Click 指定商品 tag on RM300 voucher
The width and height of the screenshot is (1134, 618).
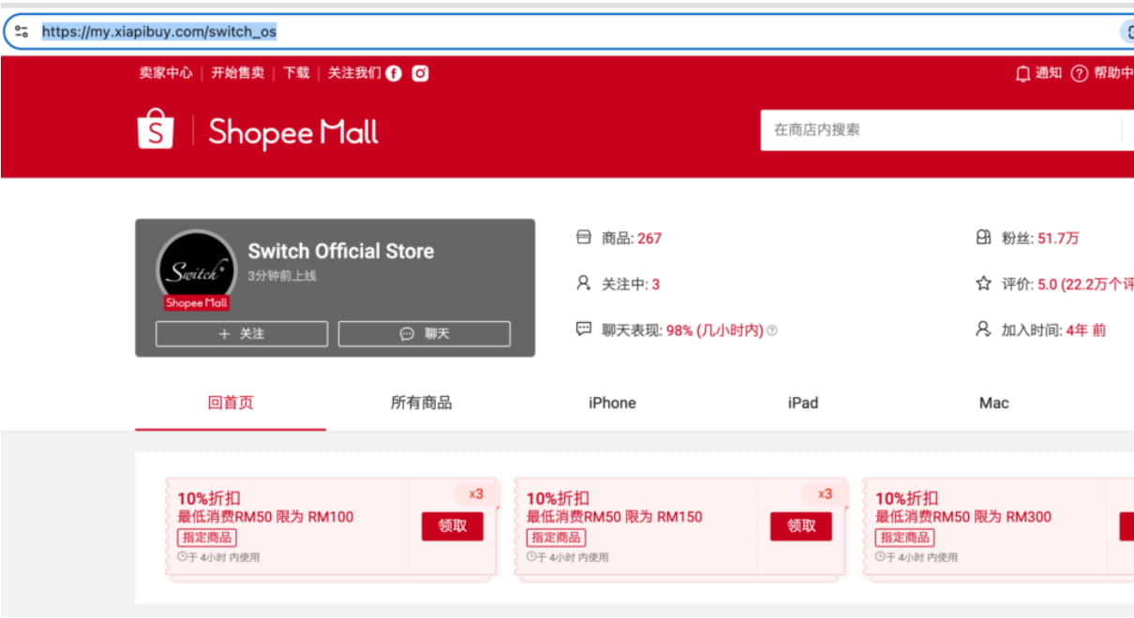pyautogui.click(x=904, y=537)
